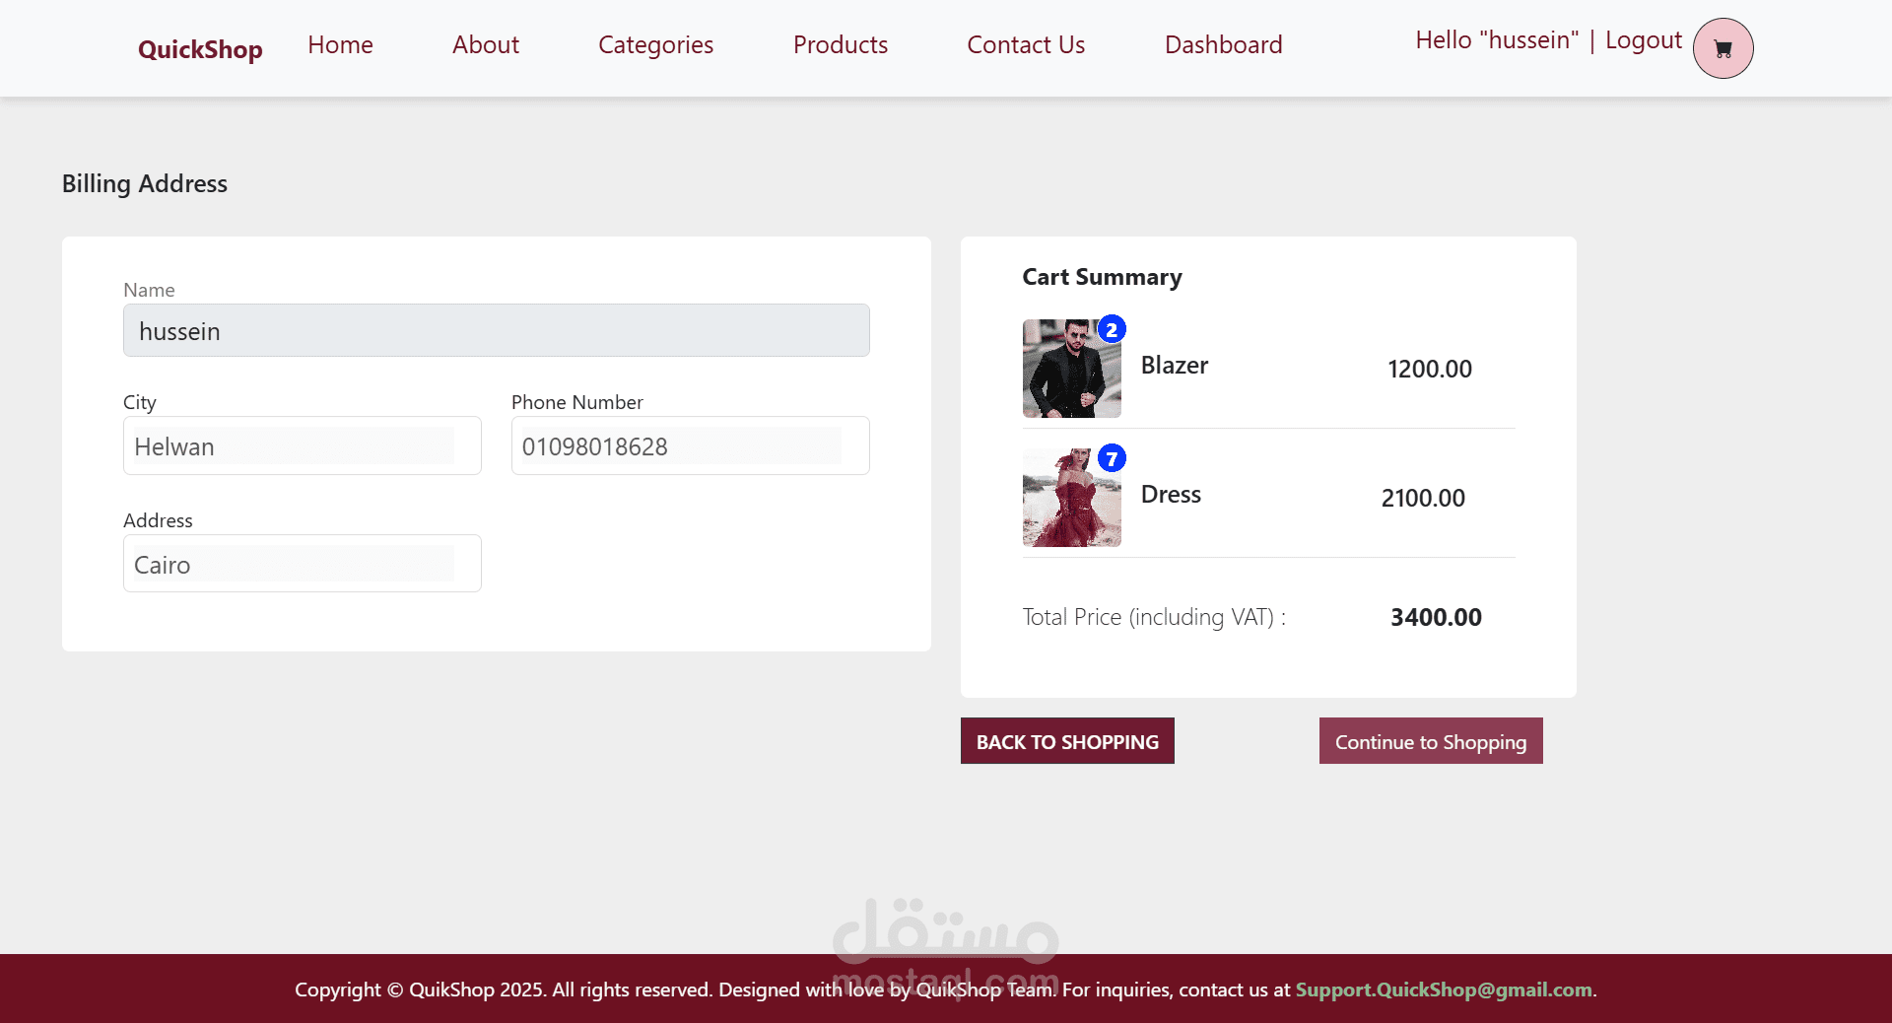The image size is (1892, 1023).
Task: Click the Dress product thumbnail
Action: point(1070,499)
